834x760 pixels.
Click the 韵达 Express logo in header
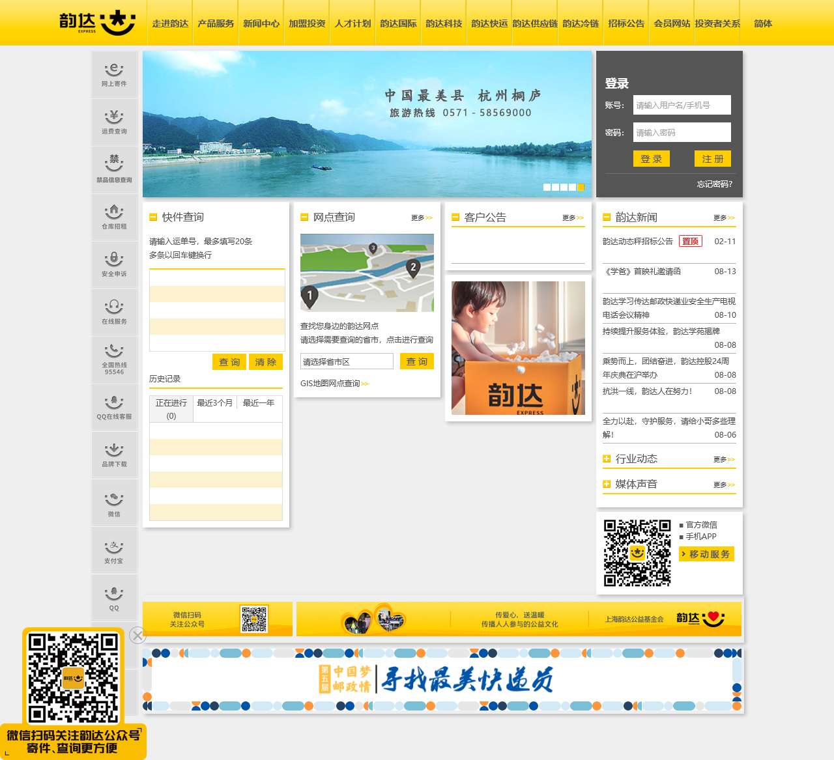pos(97,23)
